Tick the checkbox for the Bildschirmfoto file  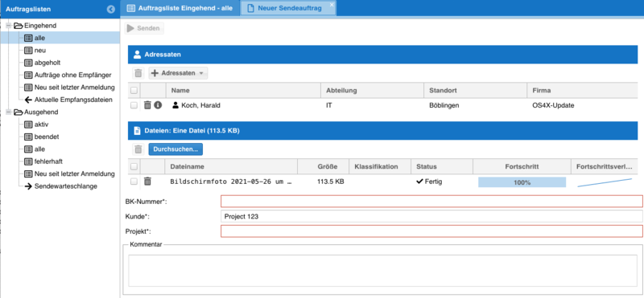[134, 182]
